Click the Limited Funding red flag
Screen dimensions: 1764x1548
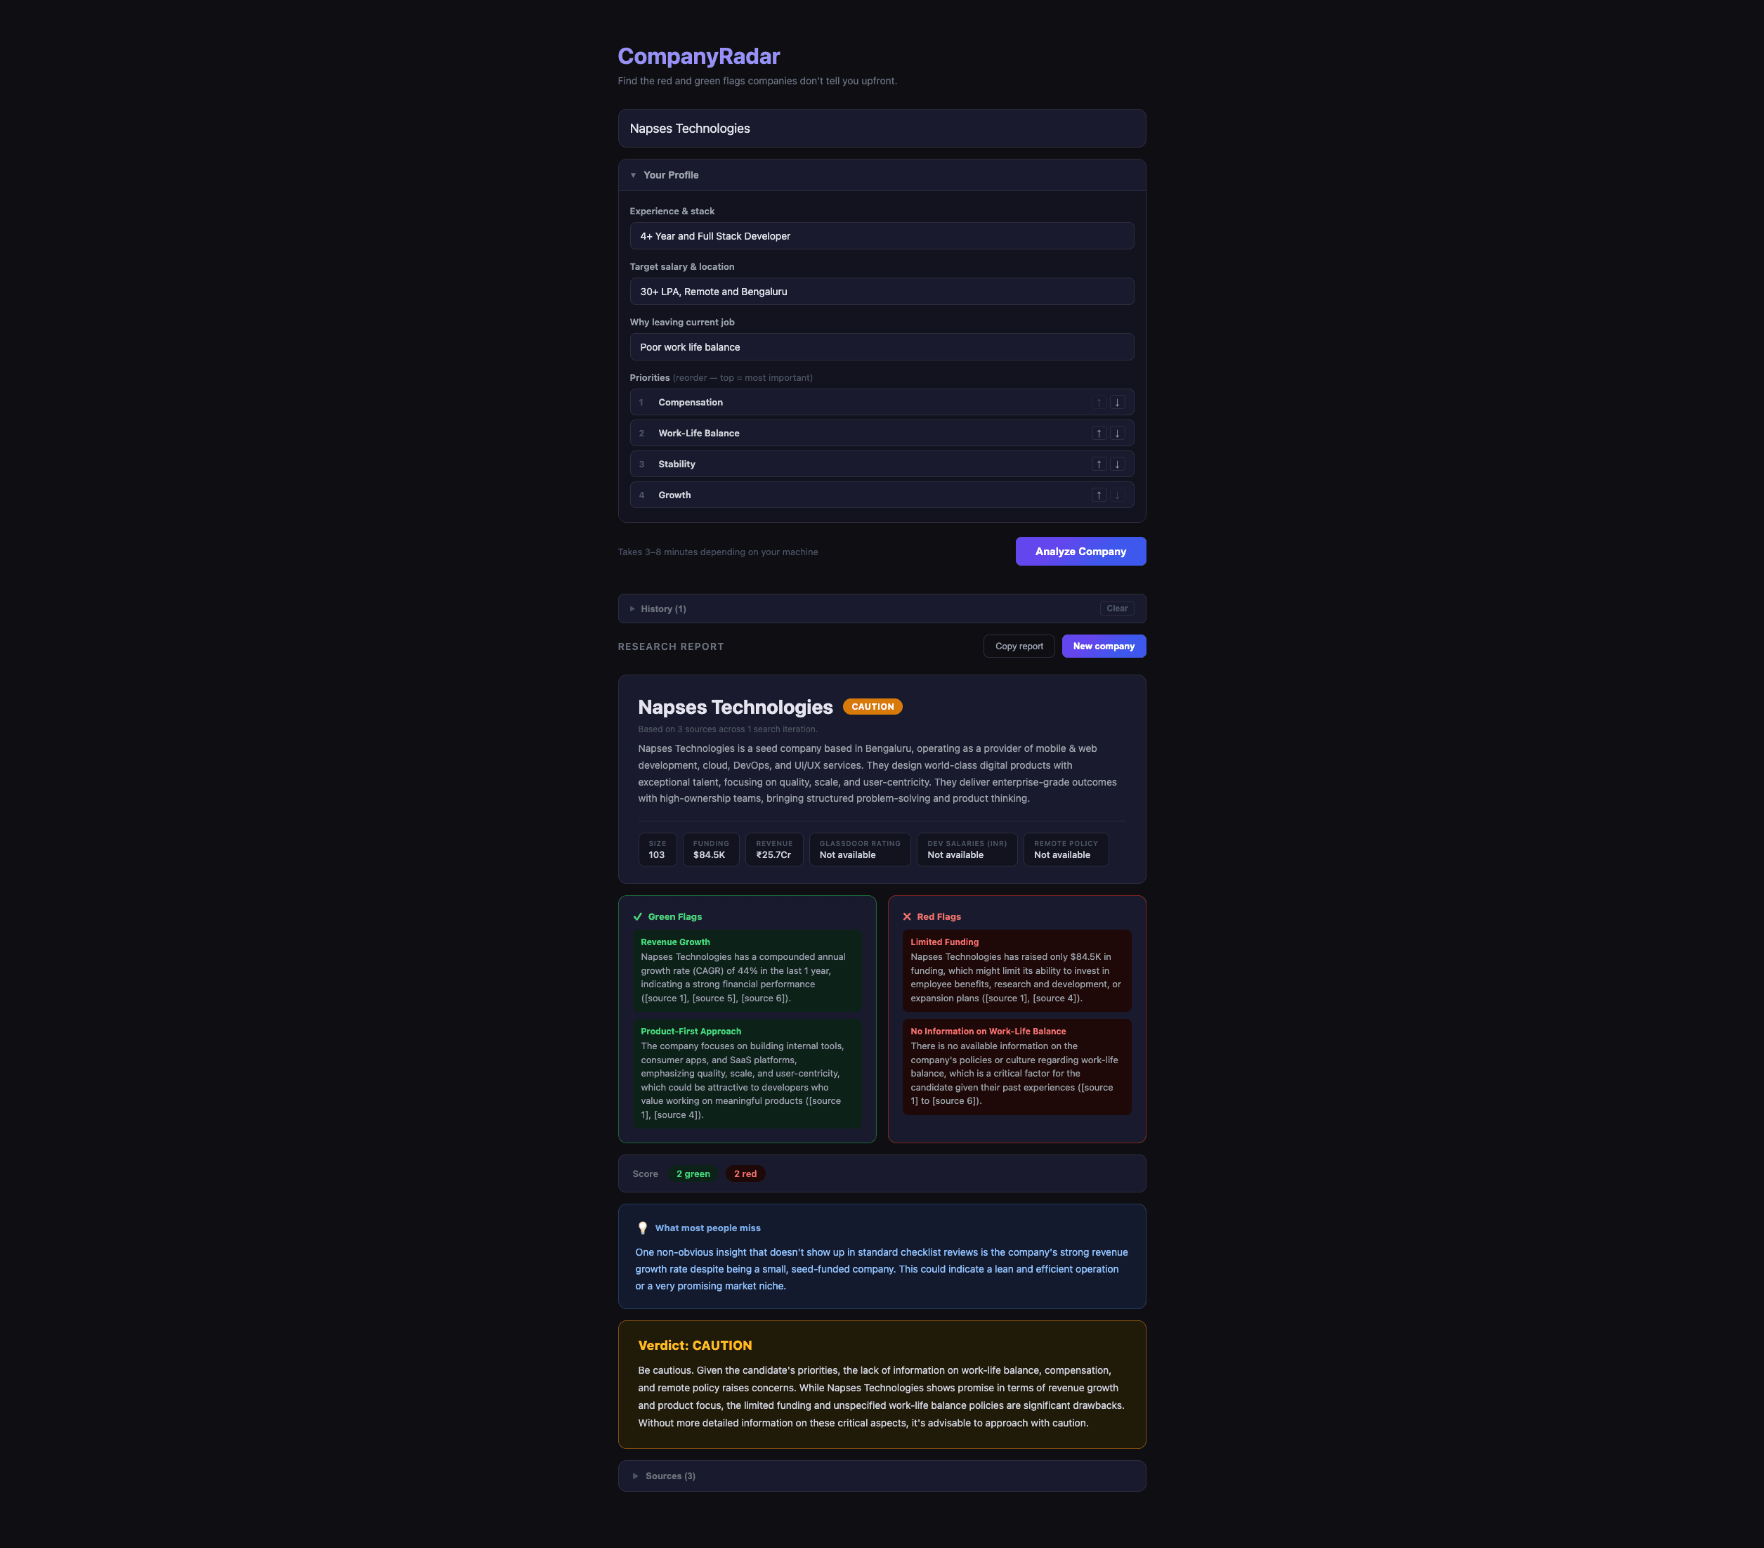(x=1017, y=971)
